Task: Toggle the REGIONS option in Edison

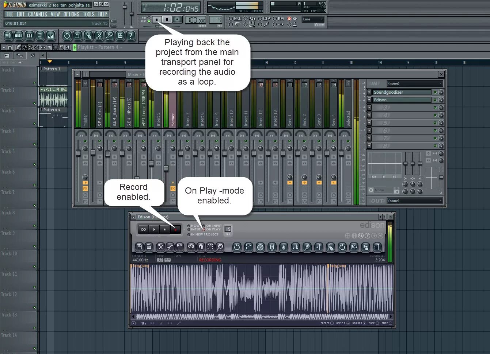Action: tap(364, 323)
